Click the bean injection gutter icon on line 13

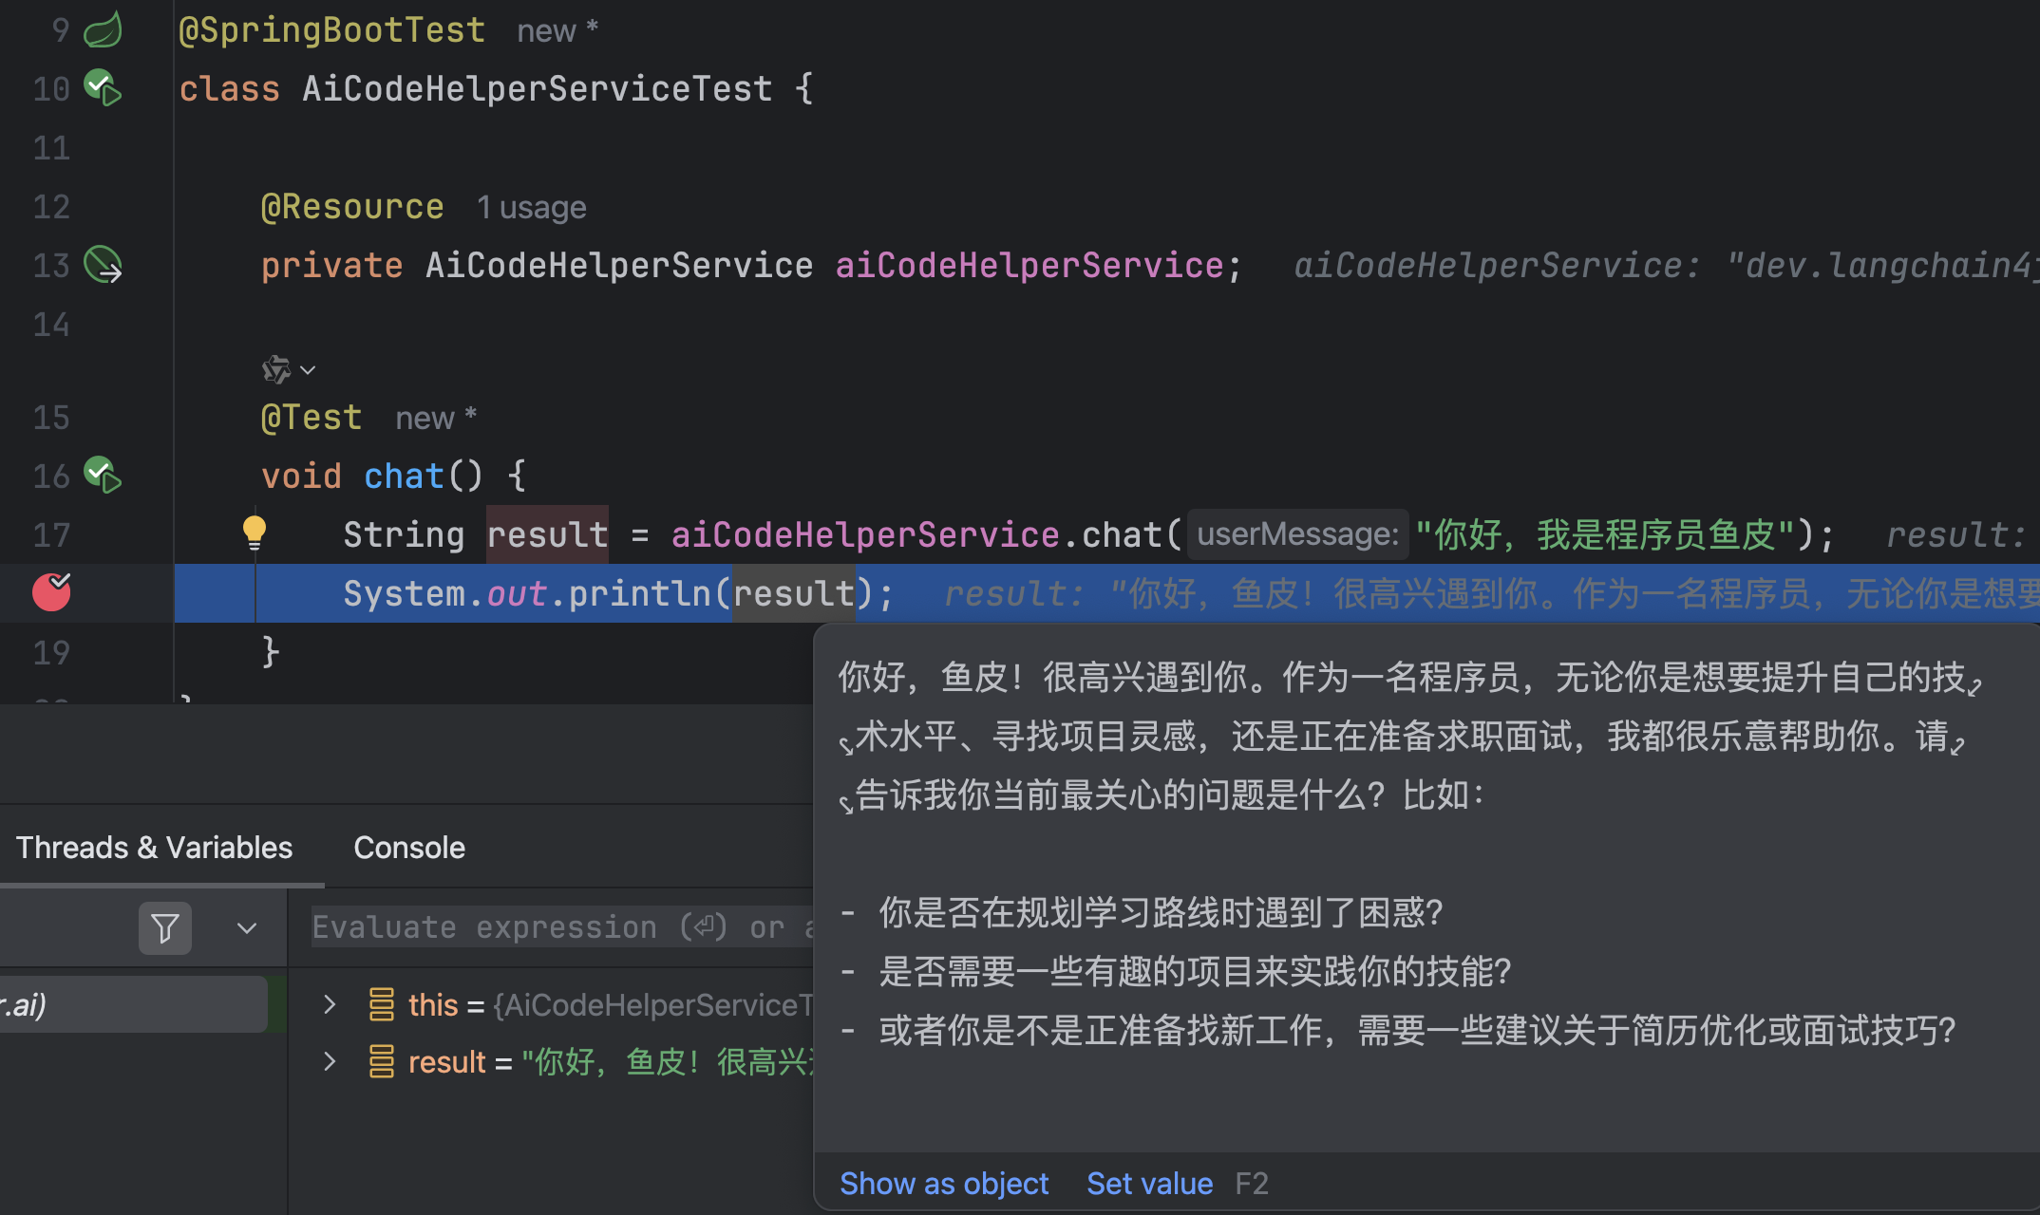(103, 265)
